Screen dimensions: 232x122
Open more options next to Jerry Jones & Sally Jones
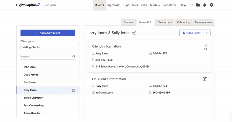point(134,33)
